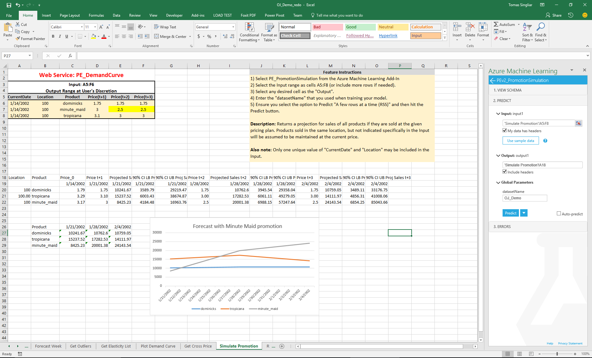Image resolution: width=592 pixels, height=358 pixels.
Task: Open 1. VIEW SCHEMA section
Action: point(537,90)
